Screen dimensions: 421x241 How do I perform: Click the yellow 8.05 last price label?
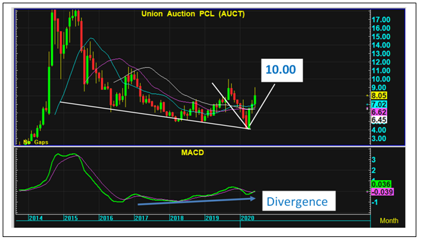tap(379, 95)
